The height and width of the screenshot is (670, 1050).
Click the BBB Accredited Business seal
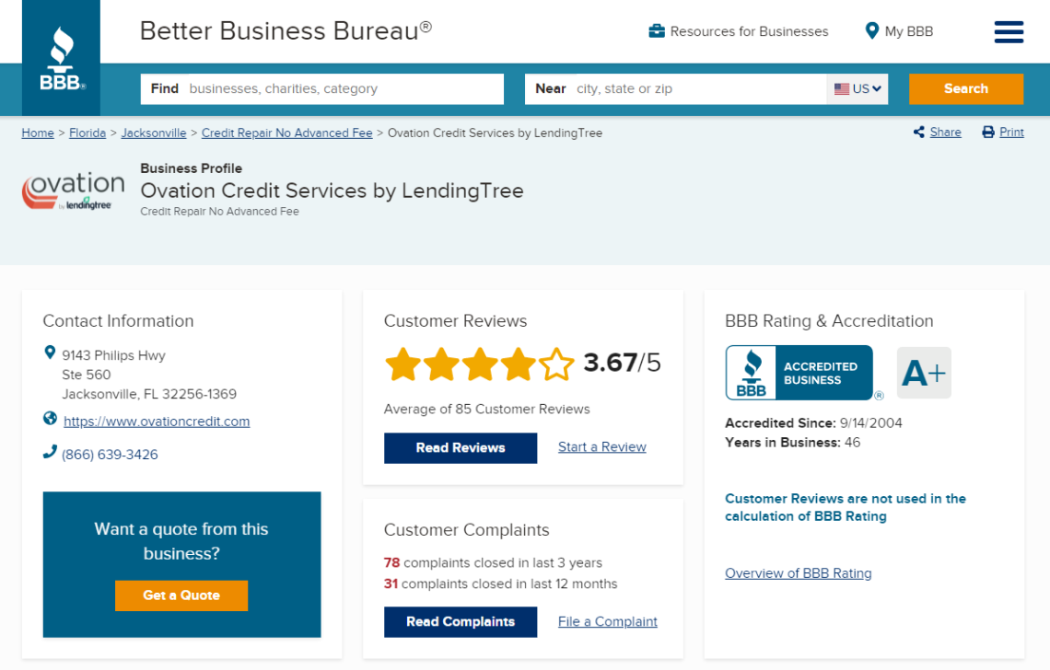[802, 372]
